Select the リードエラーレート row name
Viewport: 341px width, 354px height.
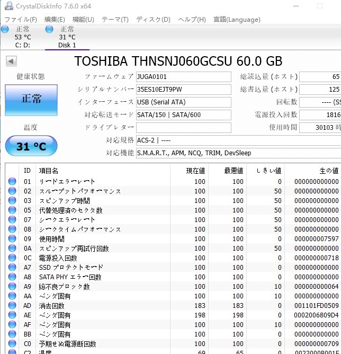(x=67, y=182)
